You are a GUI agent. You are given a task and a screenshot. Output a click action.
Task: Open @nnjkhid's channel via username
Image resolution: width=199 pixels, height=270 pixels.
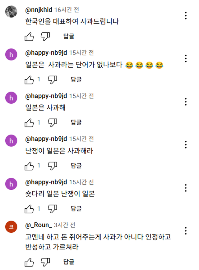(39, 10)
